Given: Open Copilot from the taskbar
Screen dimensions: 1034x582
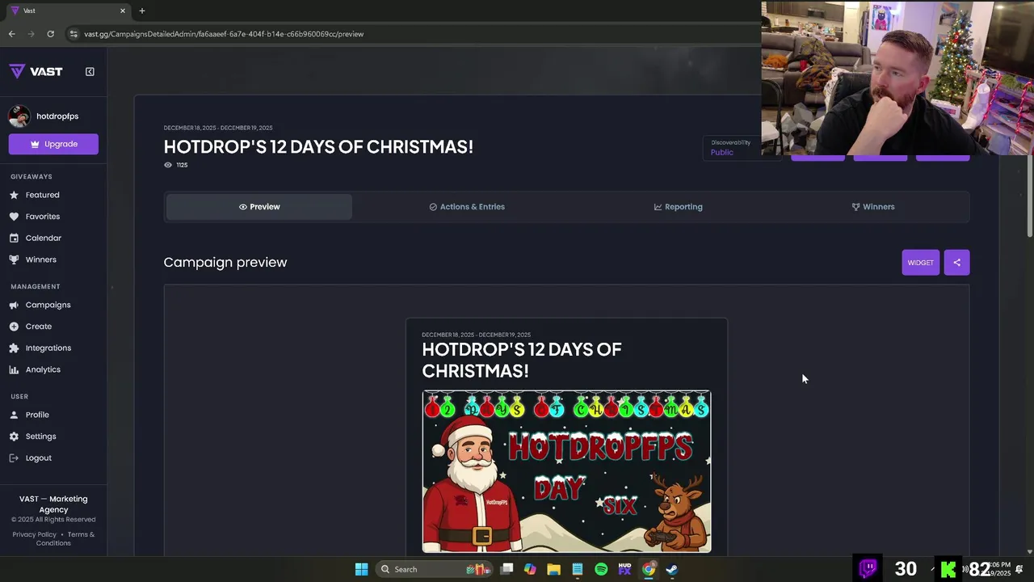Looking at the screenshot, I should click(x=530, y=569).
